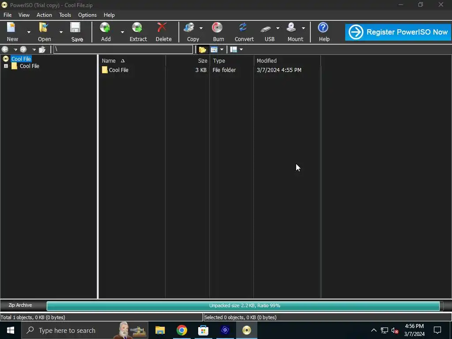Expand the Add dropdown arrow
The height and width of the screenshot is (339, 452).
122,32
